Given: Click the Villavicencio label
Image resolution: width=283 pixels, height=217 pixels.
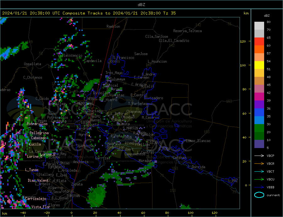Looking at the screenshot, I should (70, 55).
